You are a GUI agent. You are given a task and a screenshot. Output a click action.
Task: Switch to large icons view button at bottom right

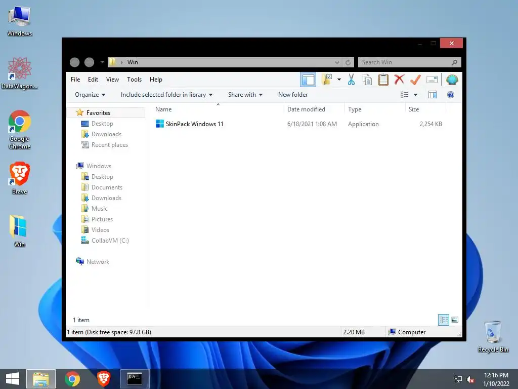point(455,320)
